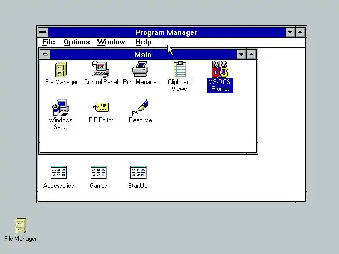Click the Program Manager title bar

(166, 32)
